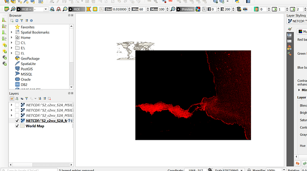The image size is (307, 171).
Task: Open the Python console icon
Action: (237, 1)
